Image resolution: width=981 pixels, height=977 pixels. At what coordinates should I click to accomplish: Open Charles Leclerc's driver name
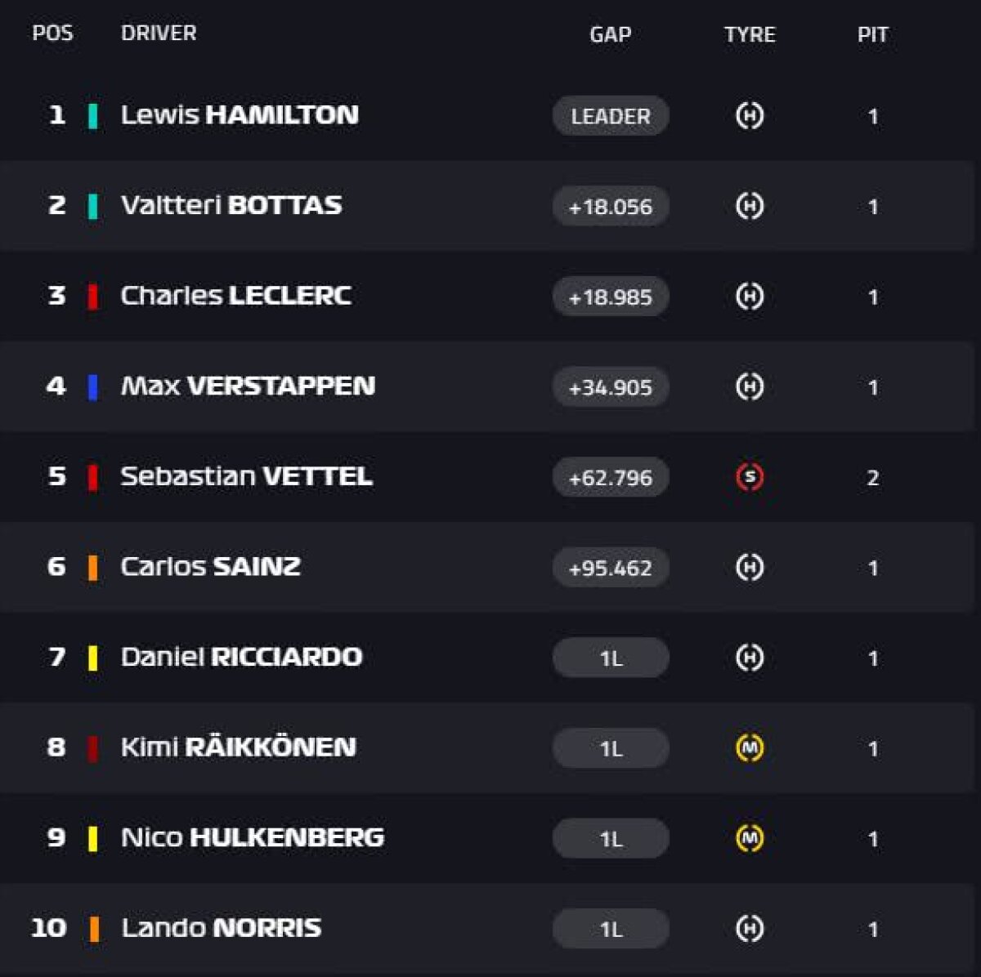[x=236, y=296]
